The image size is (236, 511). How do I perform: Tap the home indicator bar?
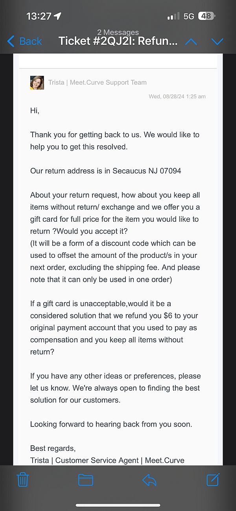(118, 505)
